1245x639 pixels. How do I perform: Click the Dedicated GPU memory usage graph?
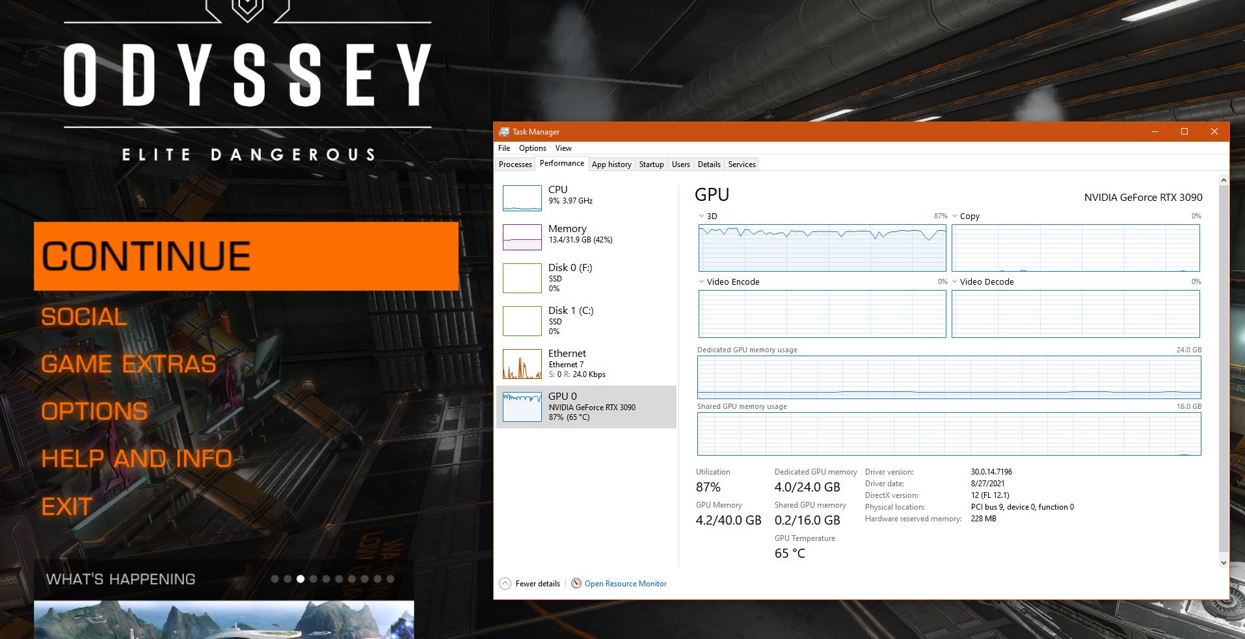coord(949,377)
